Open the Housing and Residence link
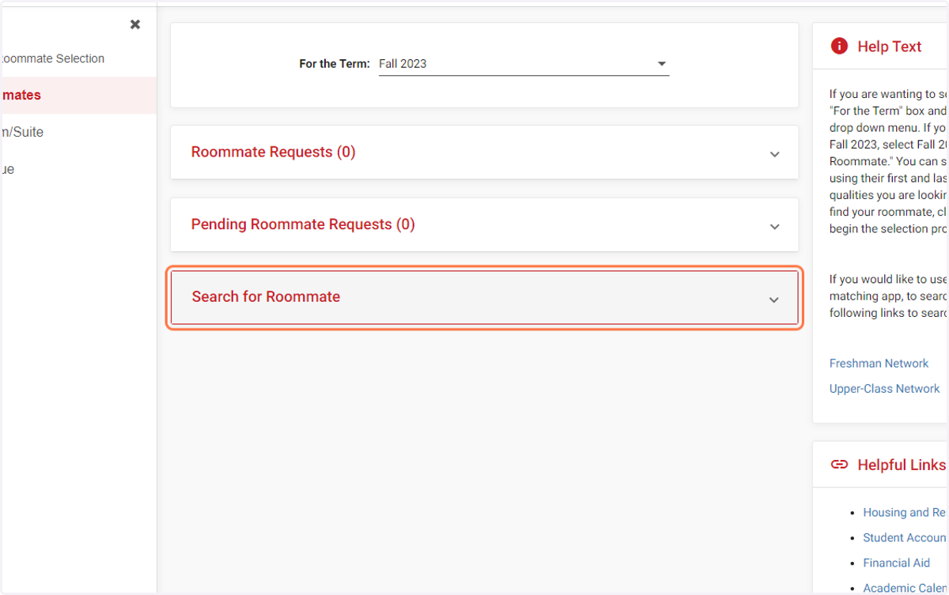This screenshot has height=595, width=949. [906, 512]
